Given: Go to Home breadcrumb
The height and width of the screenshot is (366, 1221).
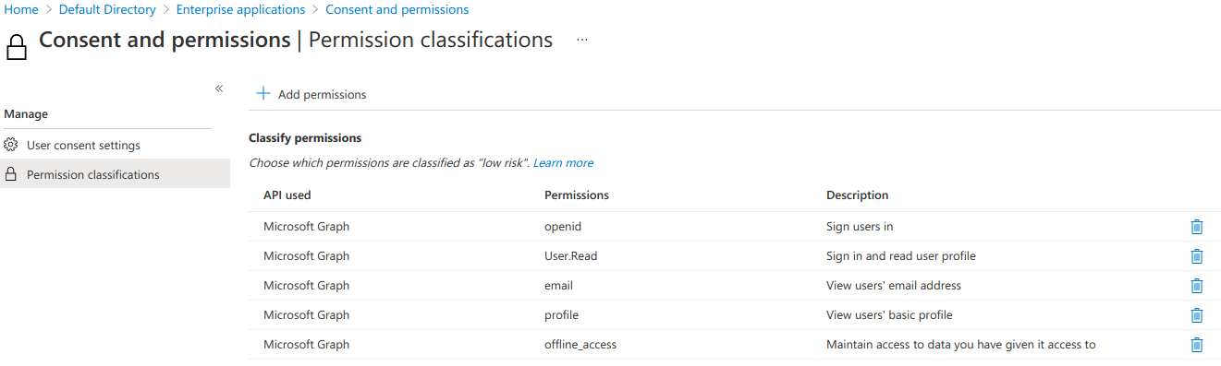Looking at the screenshot, I should pos(21,9).
